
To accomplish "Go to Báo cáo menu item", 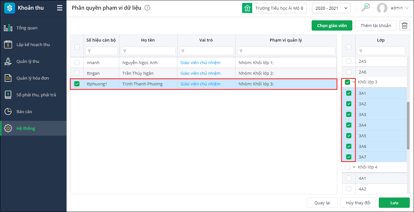I will click(24, 111).
